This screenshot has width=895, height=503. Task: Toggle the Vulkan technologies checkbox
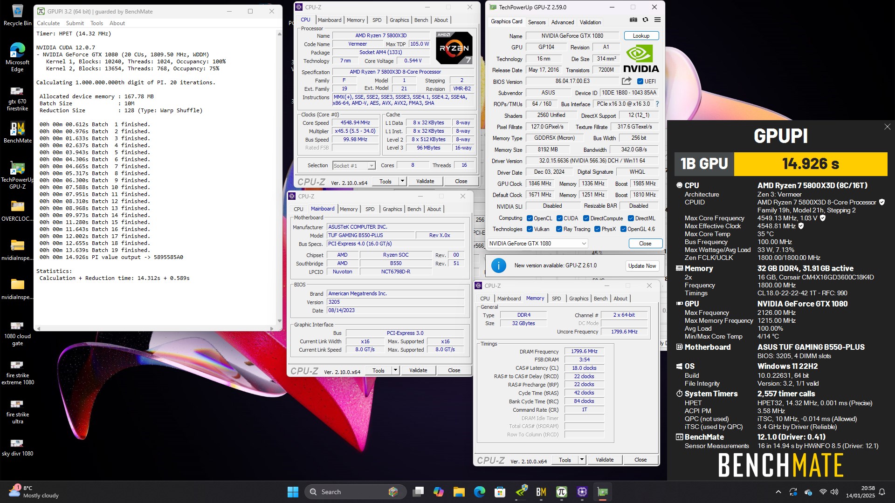(530, 229)
